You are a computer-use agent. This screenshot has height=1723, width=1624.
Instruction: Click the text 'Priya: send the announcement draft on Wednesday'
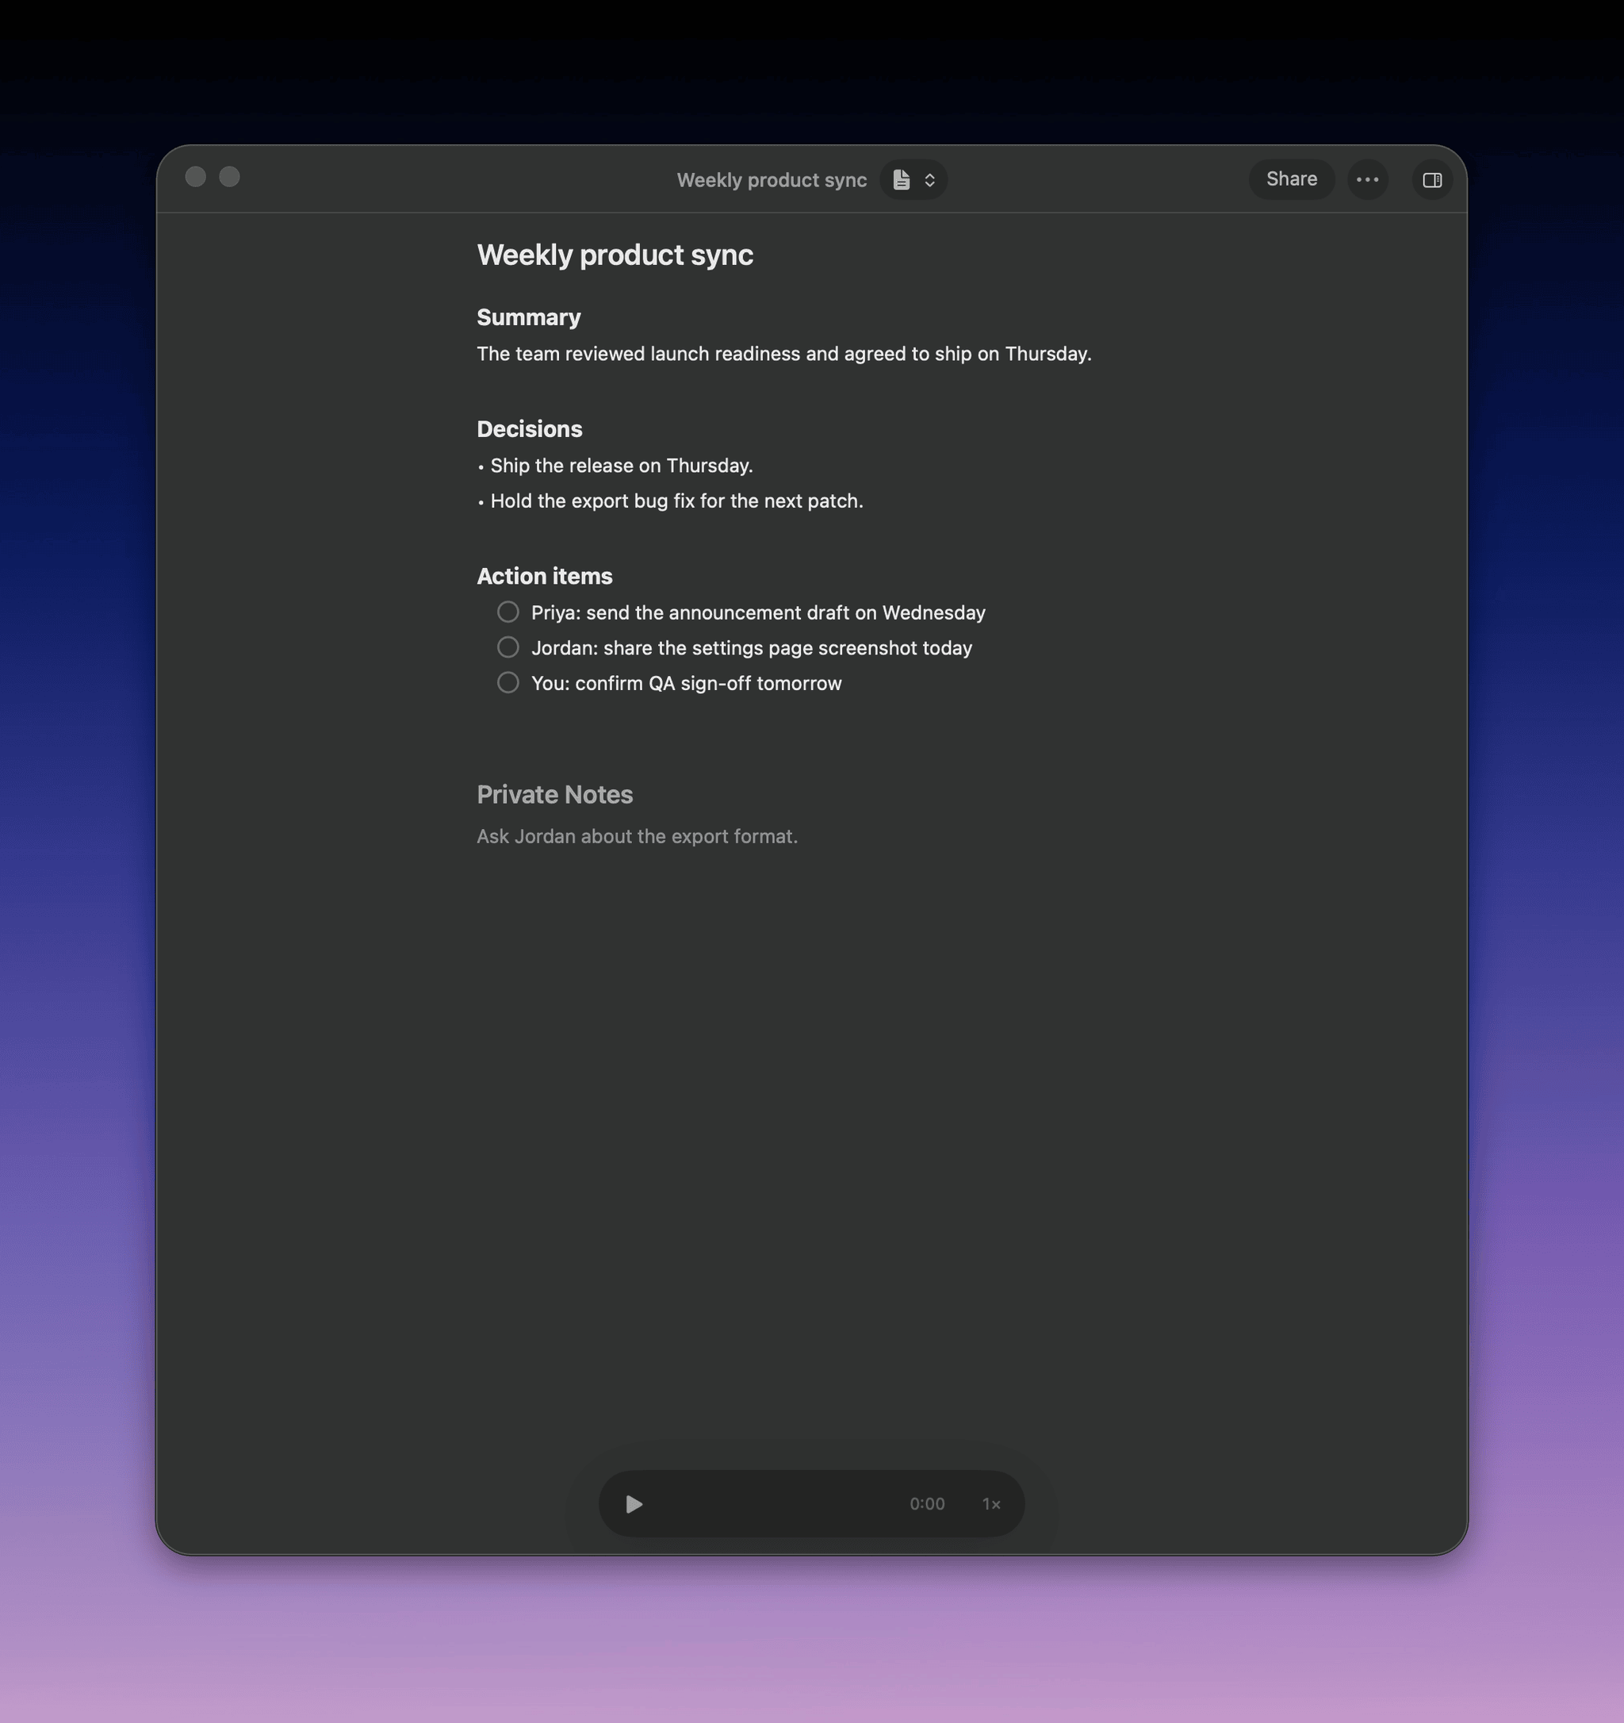coord(758,612)
